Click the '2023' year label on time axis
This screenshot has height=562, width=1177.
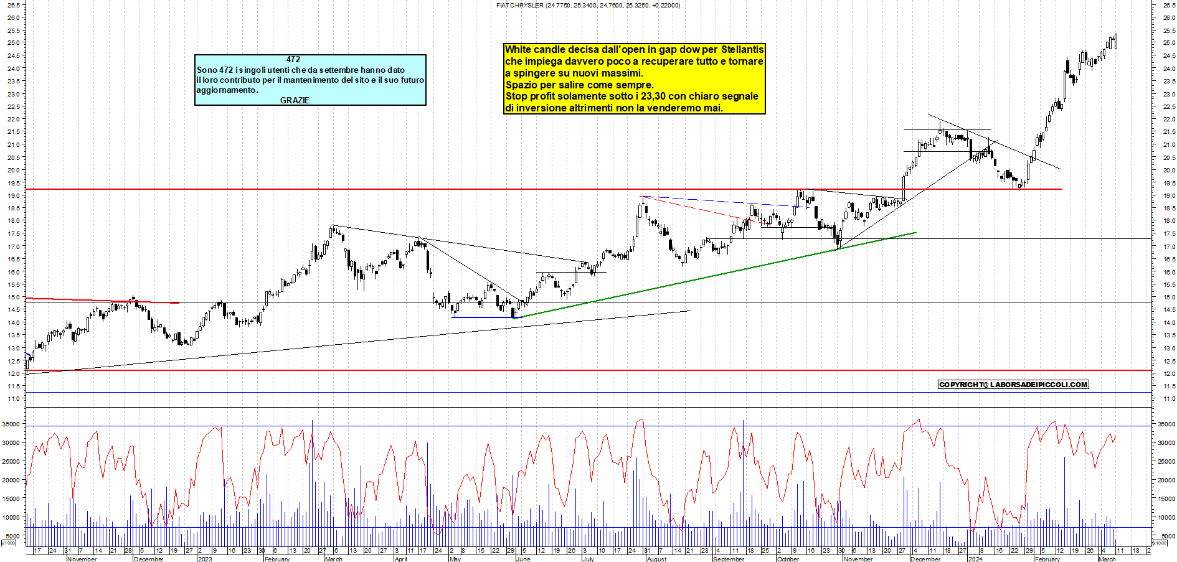pyautogui.click(x=204, y=559)
